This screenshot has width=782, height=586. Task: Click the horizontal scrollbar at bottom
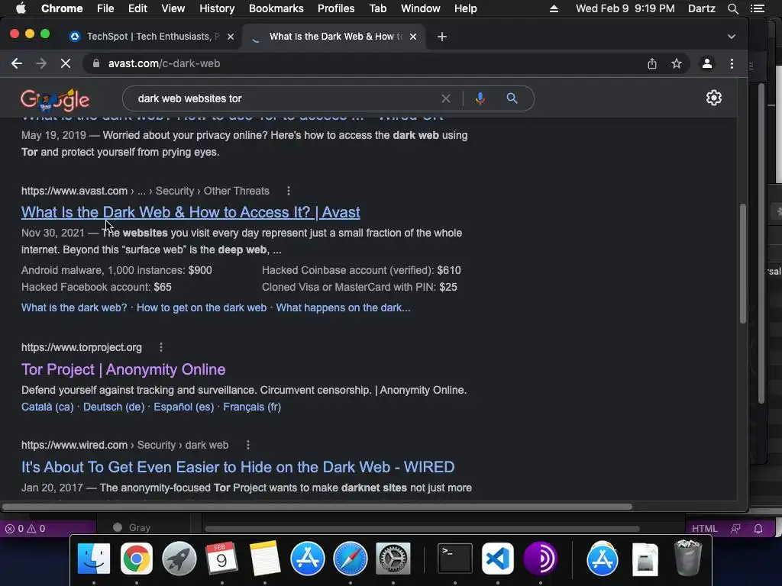(317, 507)
